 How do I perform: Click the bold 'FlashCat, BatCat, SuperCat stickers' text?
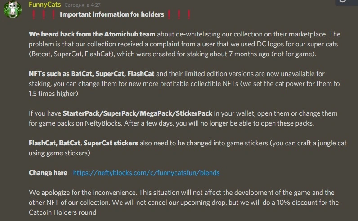83,143
